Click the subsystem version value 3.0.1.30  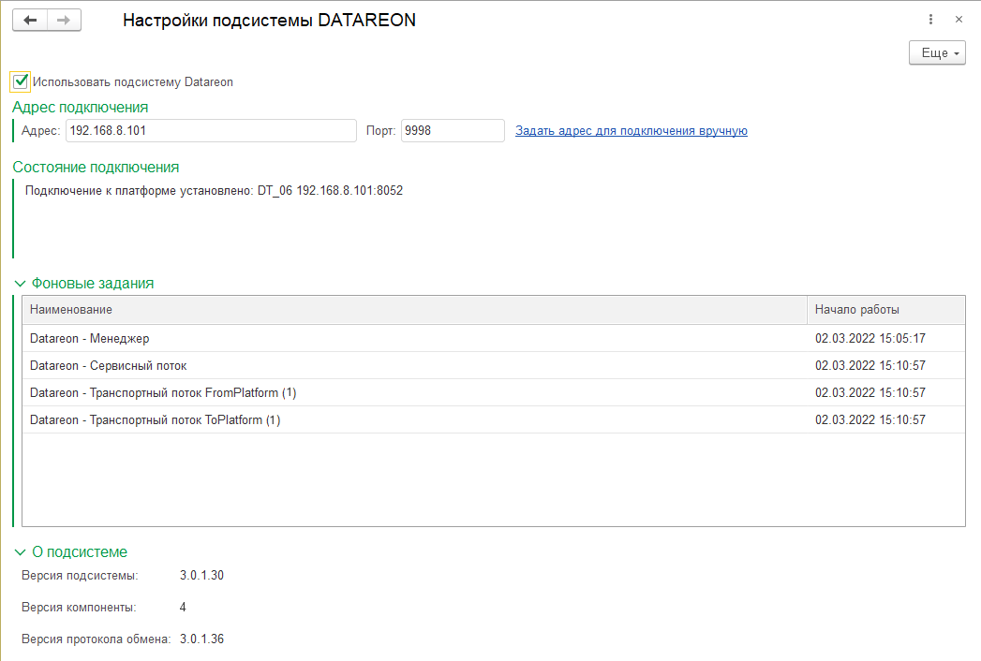[201, 575]
